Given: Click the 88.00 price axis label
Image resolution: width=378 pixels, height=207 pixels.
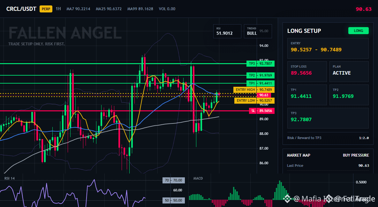Looking at the screenshot, I should pyautogui.click(x=264, y=134).
